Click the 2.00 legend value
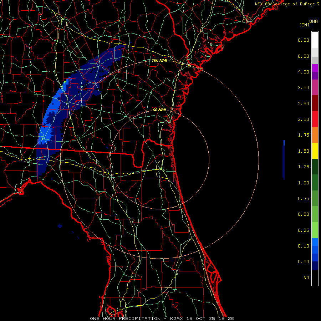This screenshot has height=321, width=321. point(304,119)
